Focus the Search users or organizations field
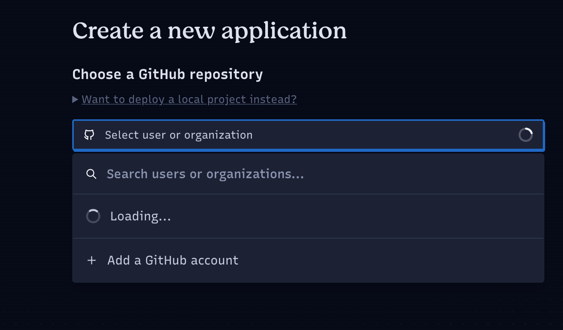The width and height of the screenshot is (563, 330). 308,174
